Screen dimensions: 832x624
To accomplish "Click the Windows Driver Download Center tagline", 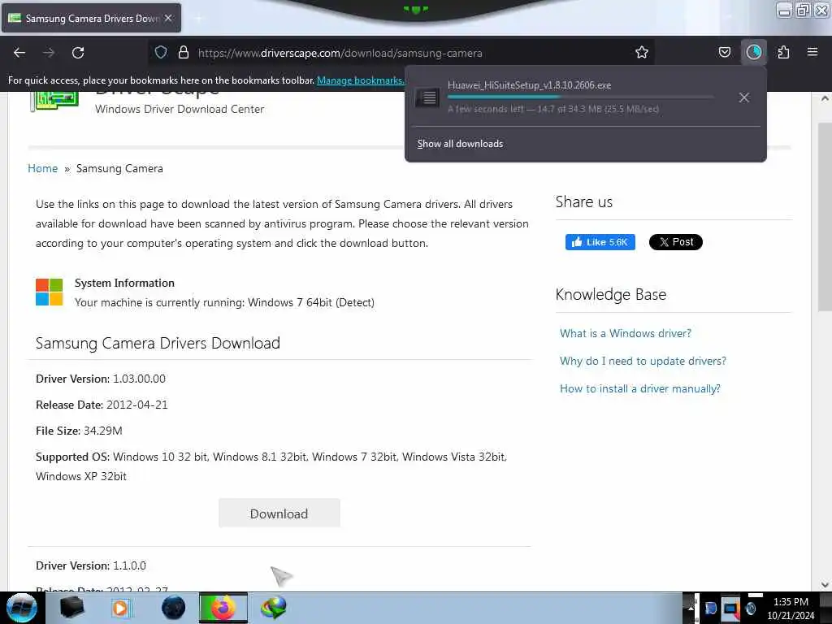I will [180, 109].
